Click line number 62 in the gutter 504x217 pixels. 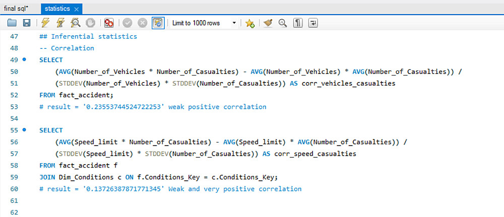tap(14, 212)
